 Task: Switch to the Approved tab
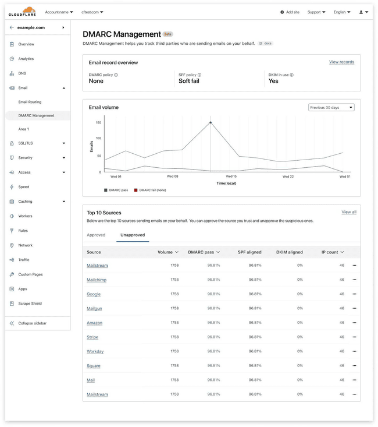[96, 235]
